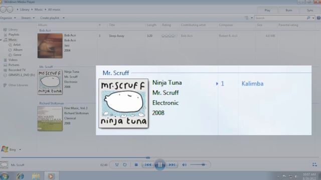Open system tray volume icon
Screen dimensions: 321x180
click(296, 176)
